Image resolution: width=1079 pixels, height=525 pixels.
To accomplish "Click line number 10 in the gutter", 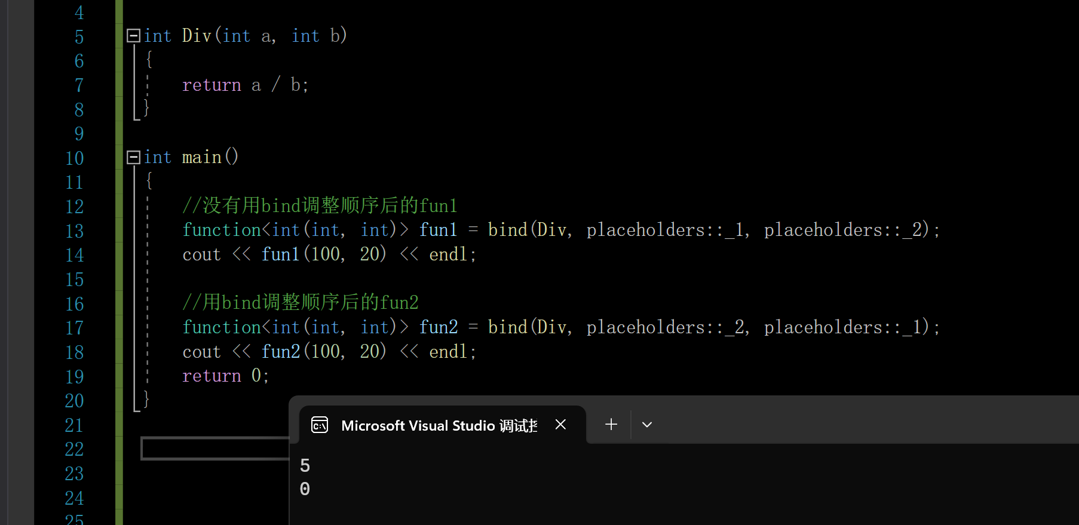I will pyautogui.click(x=75, y=158).
